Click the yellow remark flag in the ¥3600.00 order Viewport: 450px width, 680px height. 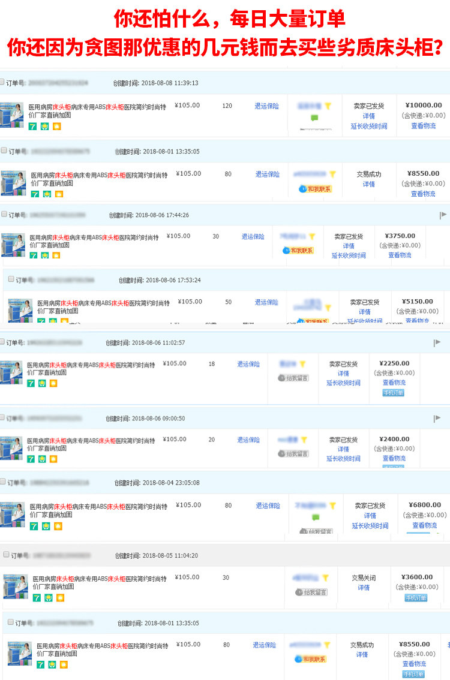325,577
